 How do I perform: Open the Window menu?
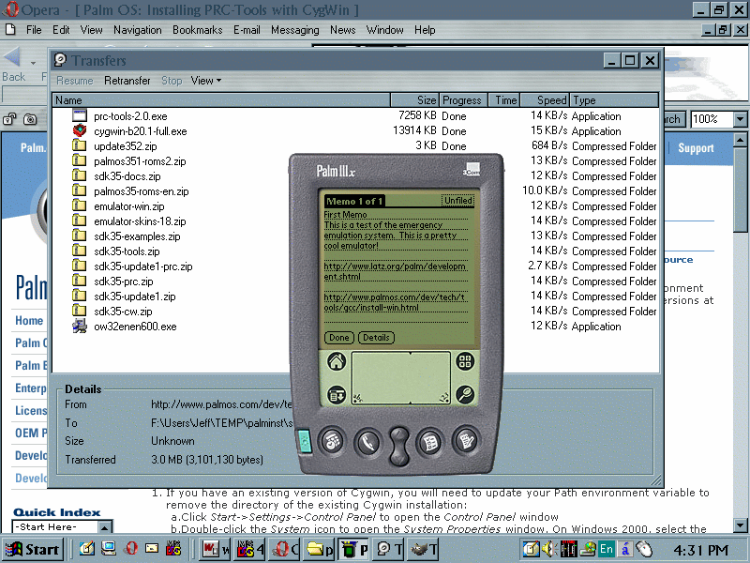click(x=384, y=30)
